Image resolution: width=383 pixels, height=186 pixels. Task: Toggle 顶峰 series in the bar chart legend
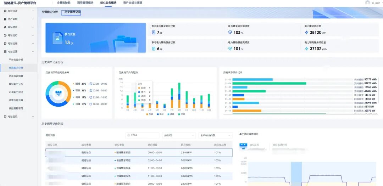tap(180, 114)
